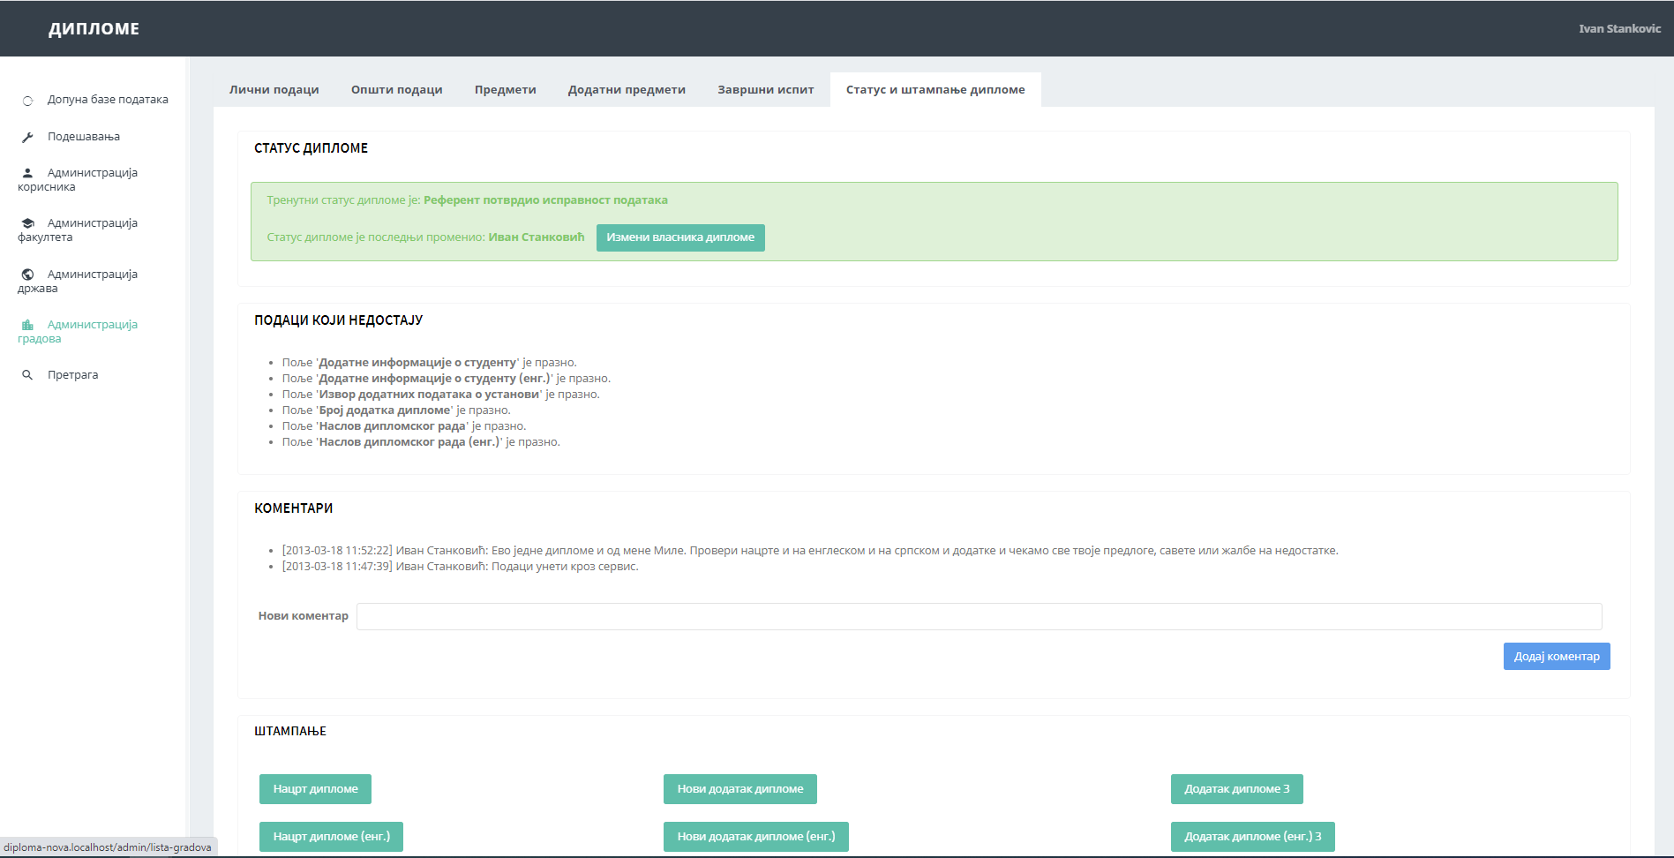Print the Нацрт дипломе draft

tap(315, 789)
